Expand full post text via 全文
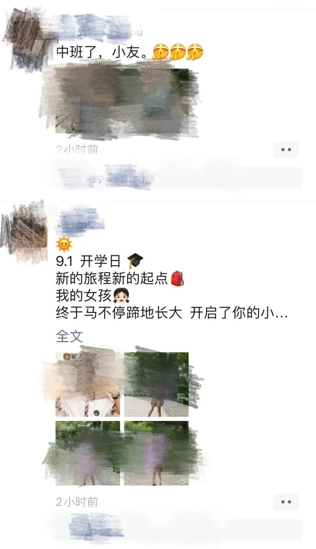 (x=70, y=336)
